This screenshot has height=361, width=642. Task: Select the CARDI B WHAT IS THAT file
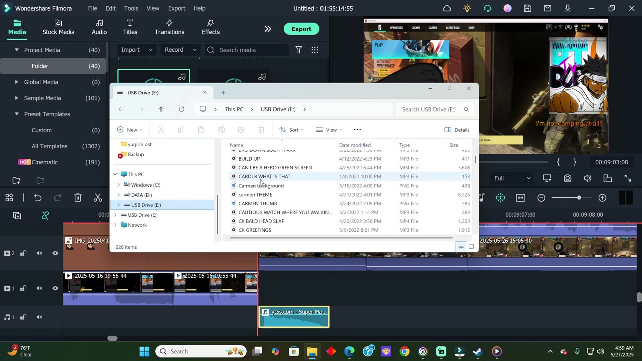click(264, 176)
